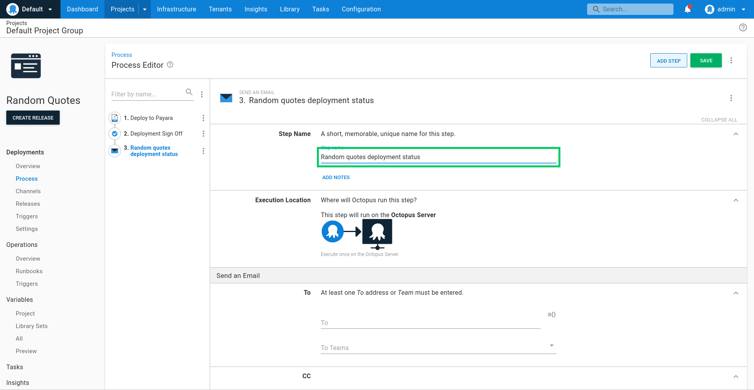
Task: Open Process Editor help icon
Action: coord(170,65)
